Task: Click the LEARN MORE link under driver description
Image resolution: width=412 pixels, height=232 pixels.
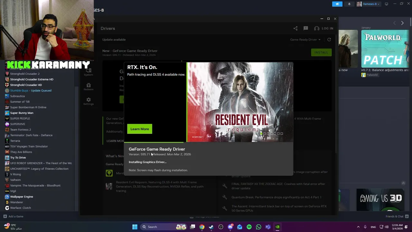Action: (x=115, y=141)
